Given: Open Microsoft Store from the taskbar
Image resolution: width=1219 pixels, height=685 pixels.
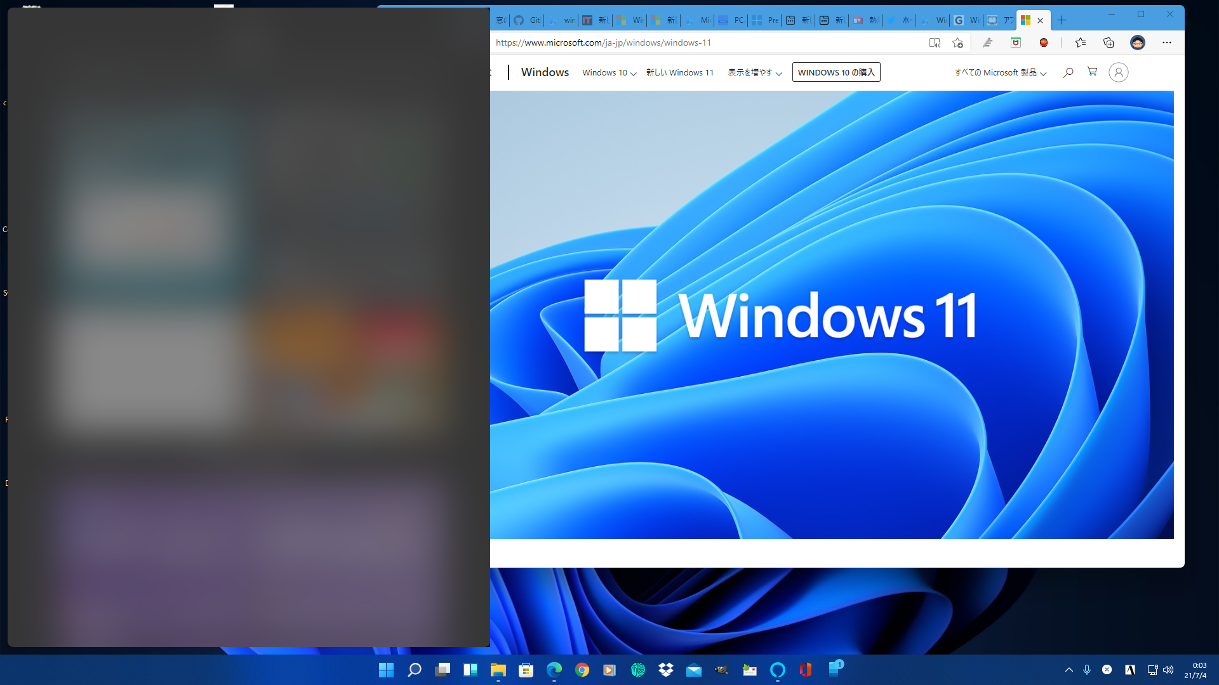Looking at the screenshot, I should [526, 670].
